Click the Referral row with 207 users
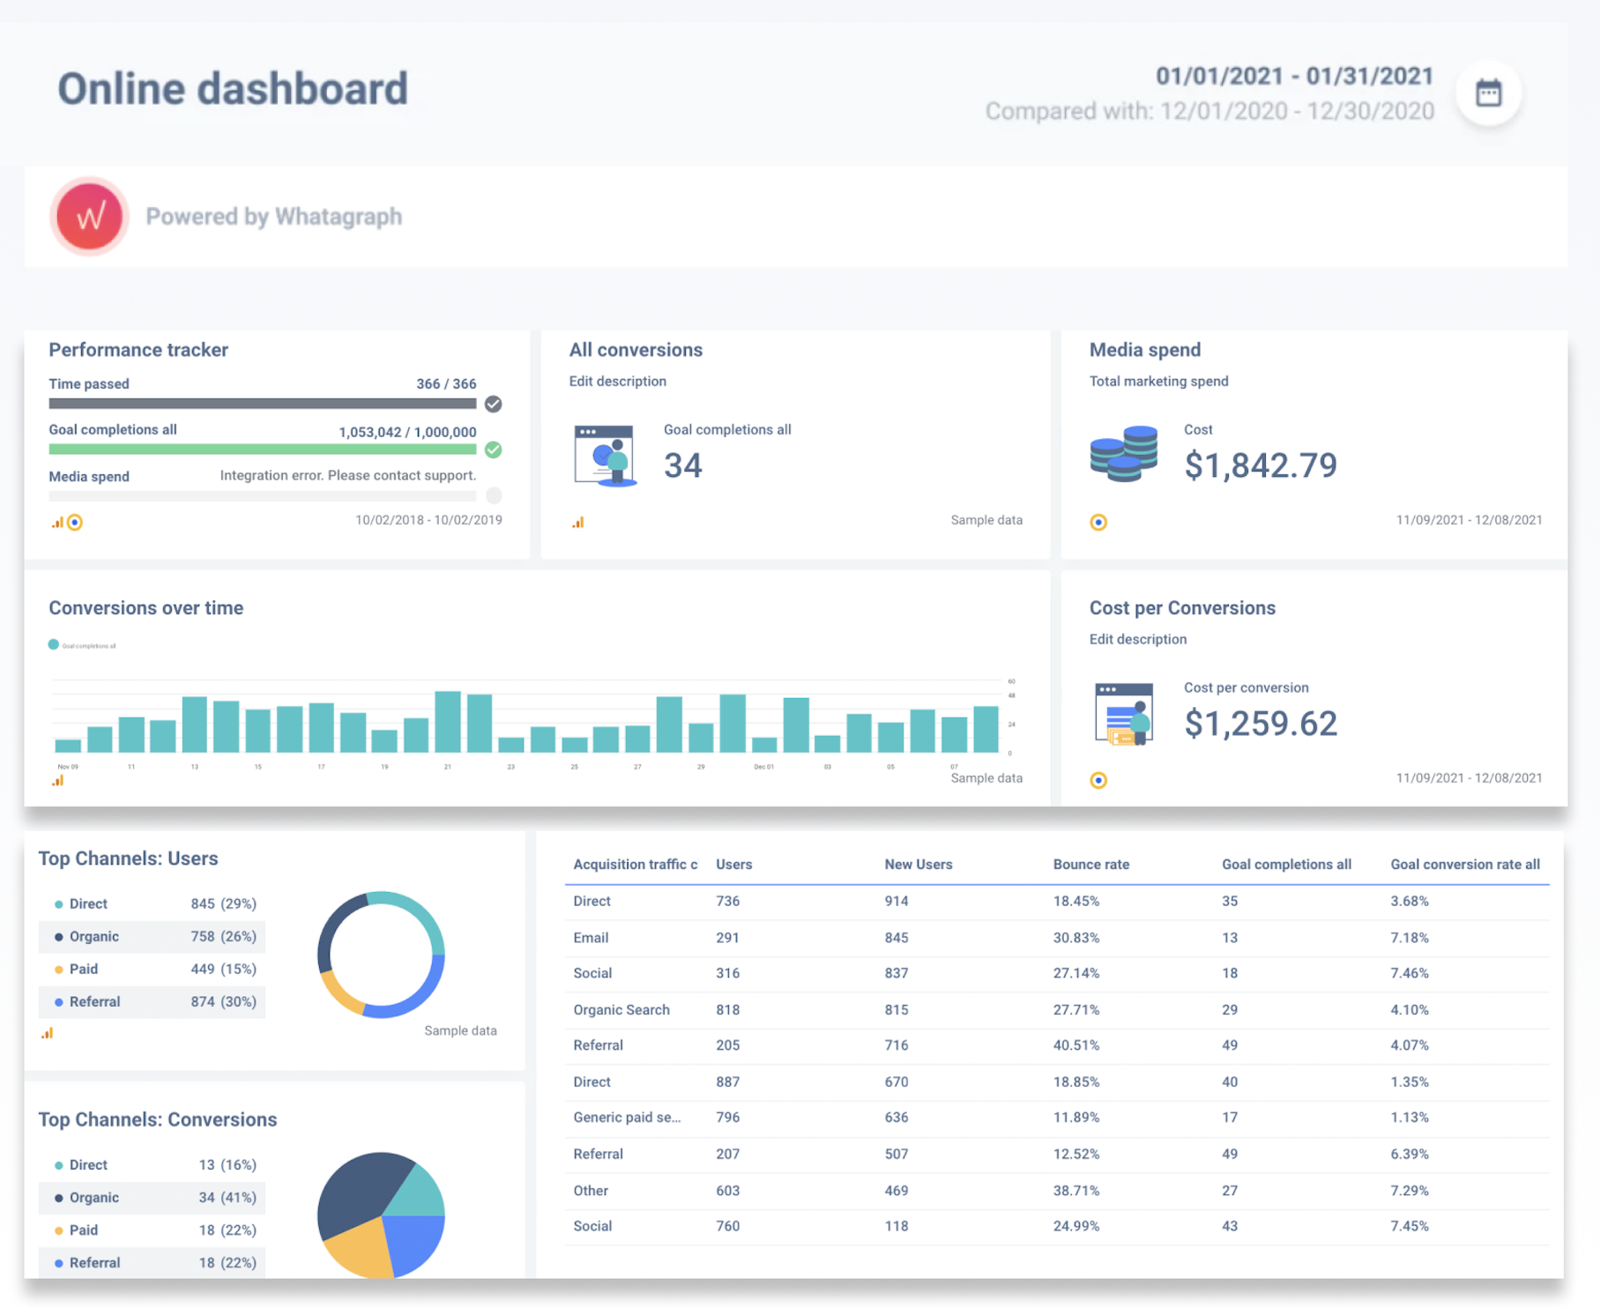The height and width of the screenshot is (1308, 1600). (x=1057, y=1154)
